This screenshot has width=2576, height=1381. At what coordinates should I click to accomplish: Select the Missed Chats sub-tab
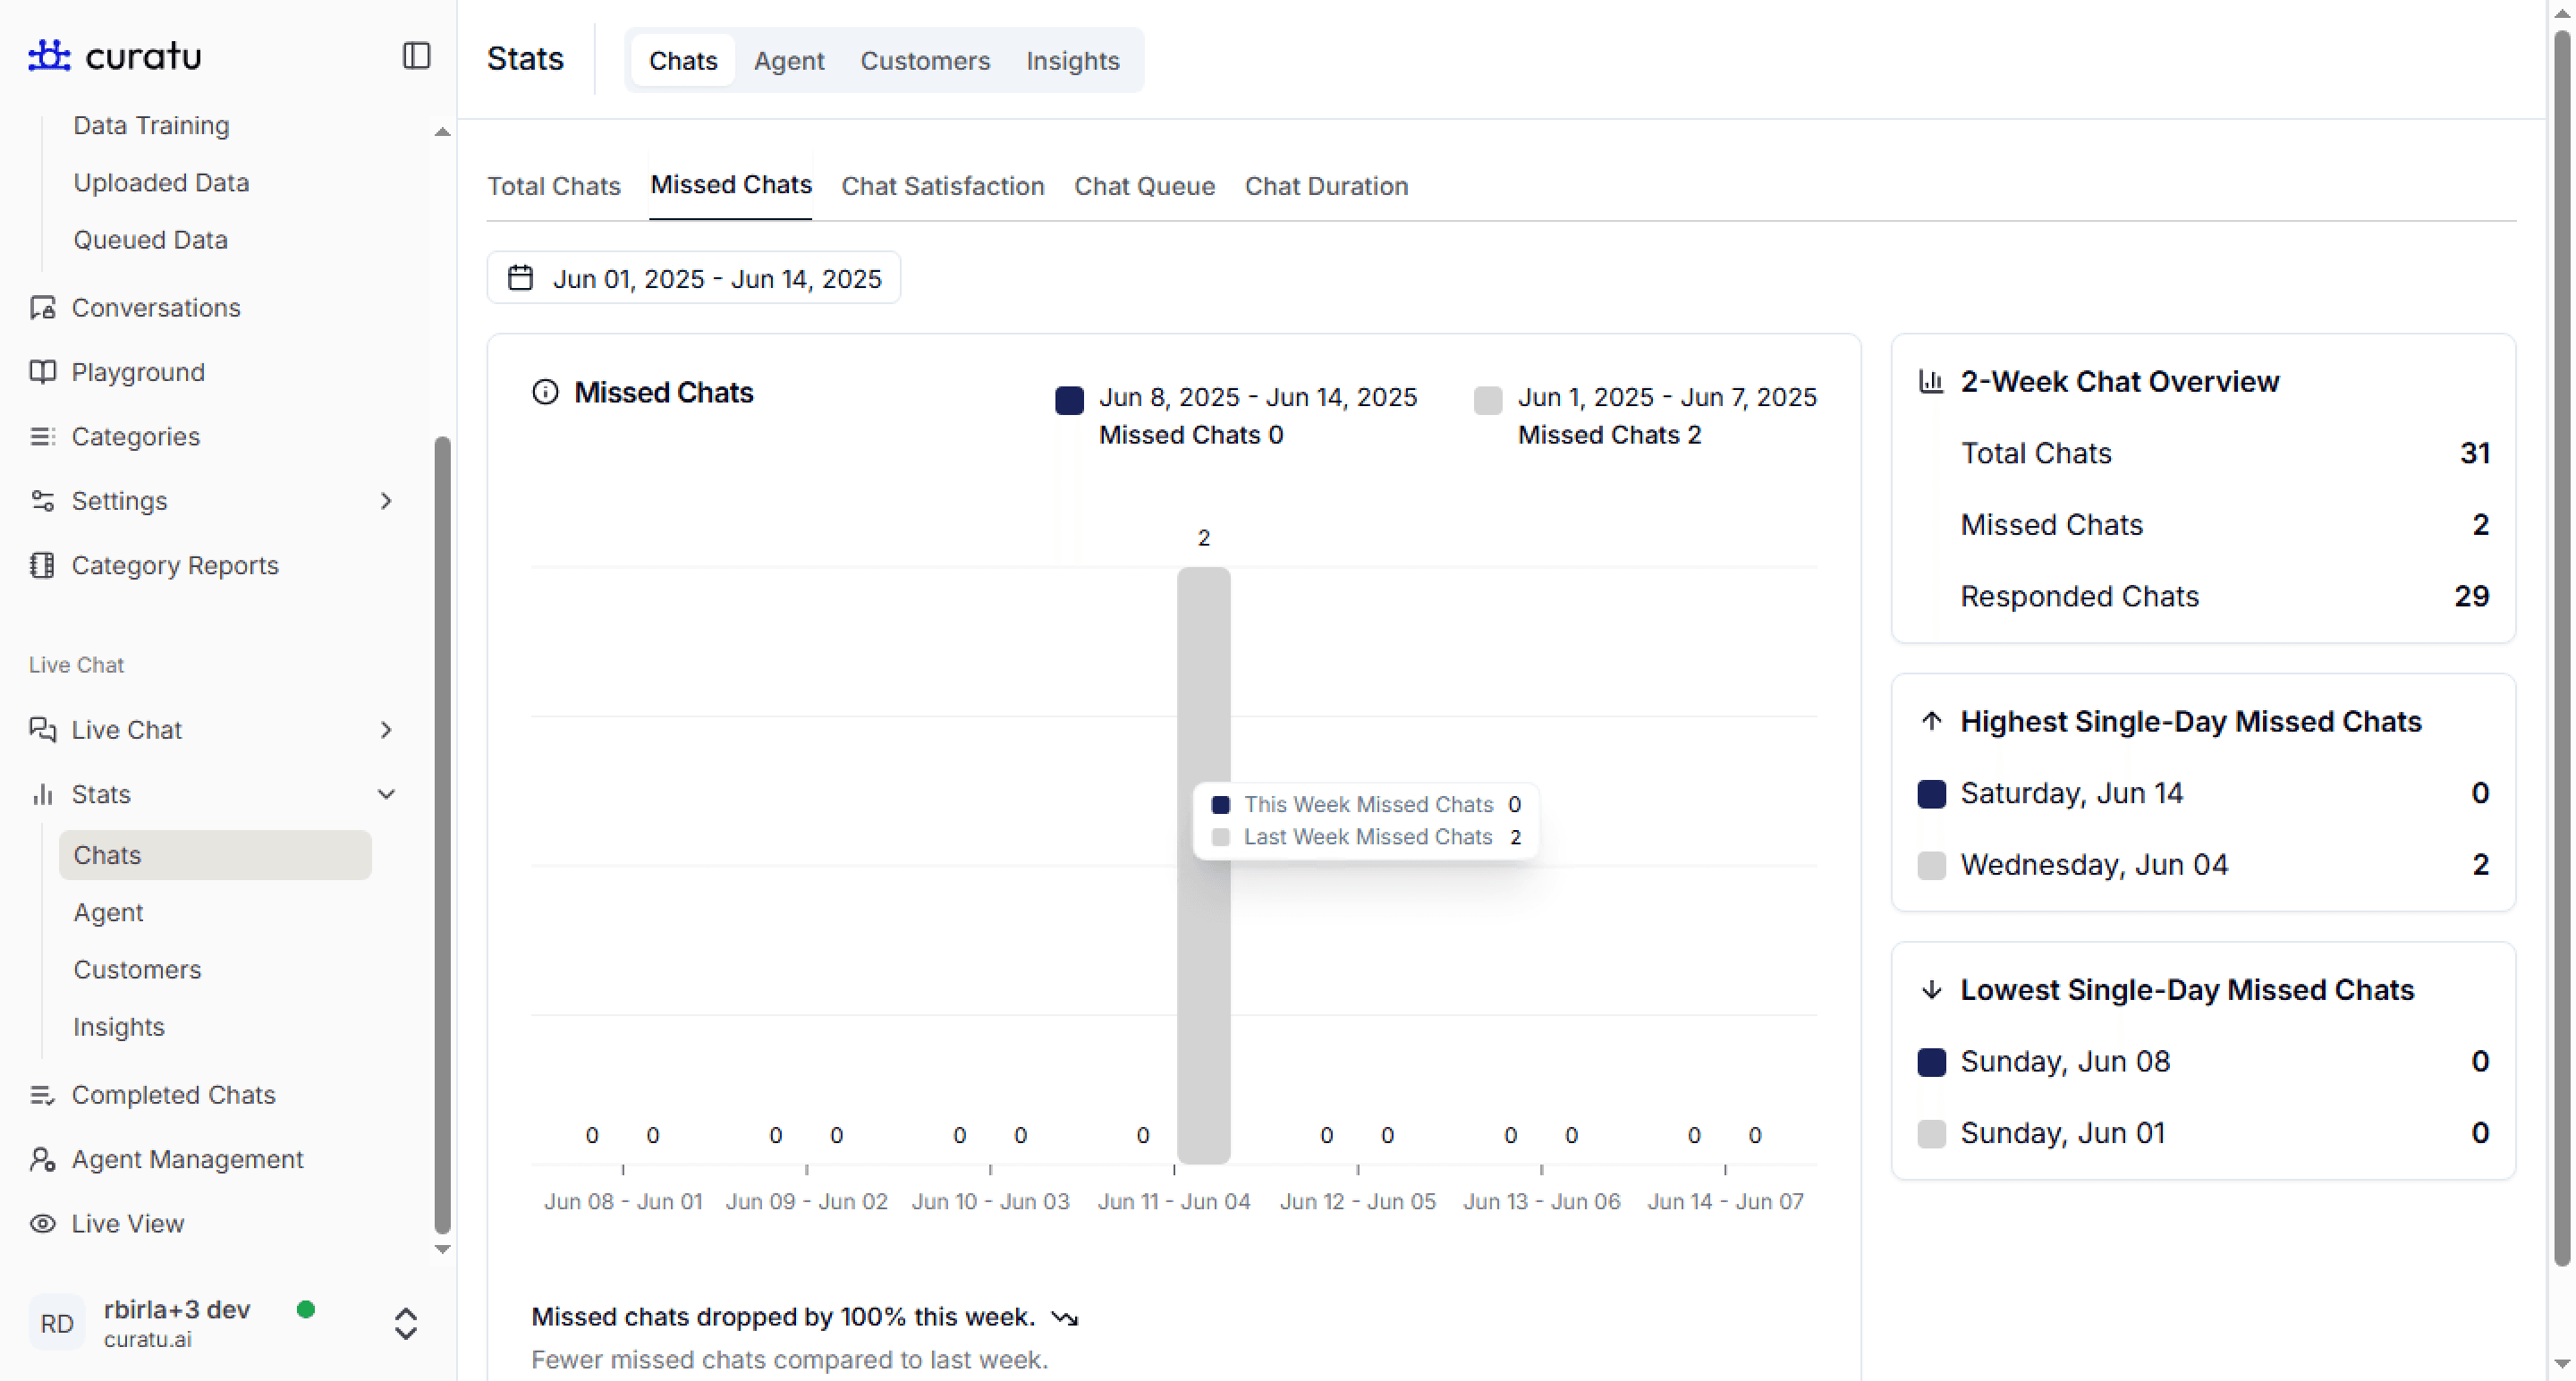(x=731, y=185)
